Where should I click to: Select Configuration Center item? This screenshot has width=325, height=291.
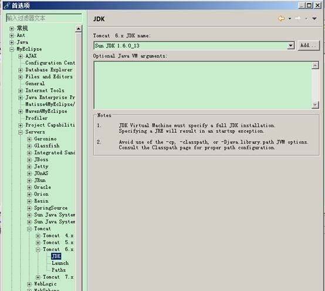[x=50, y=63]
